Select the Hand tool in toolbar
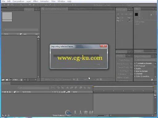 click(8, 5)
